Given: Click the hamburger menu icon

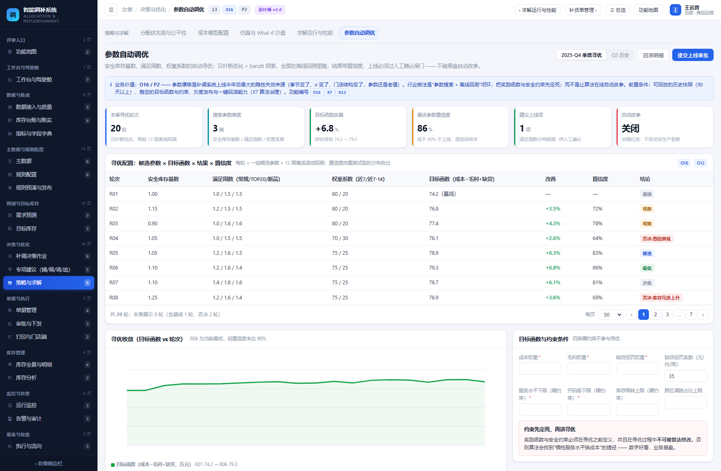Looking at the screenshot, I should pos(111,10).
